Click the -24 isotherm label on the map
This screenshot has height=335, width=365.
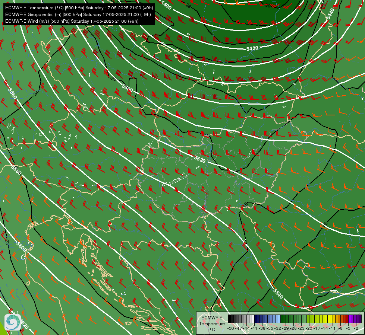coord(35,94)
